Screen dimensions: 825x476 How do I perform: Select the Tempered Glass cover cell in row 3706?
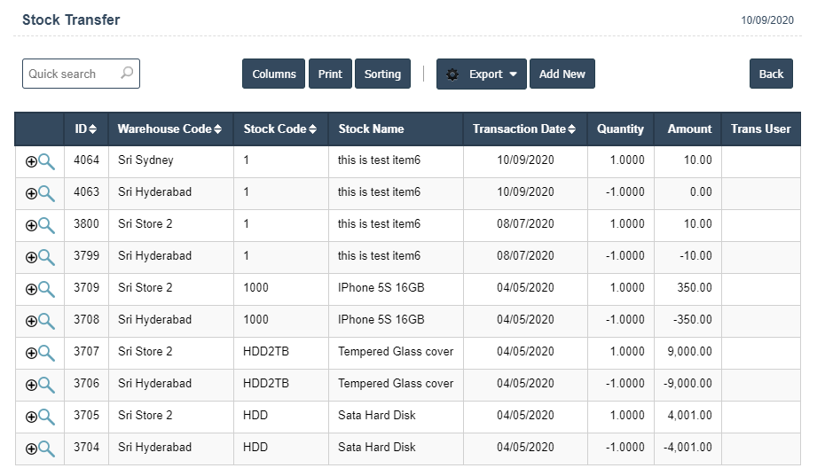click(x=396, y=384)
